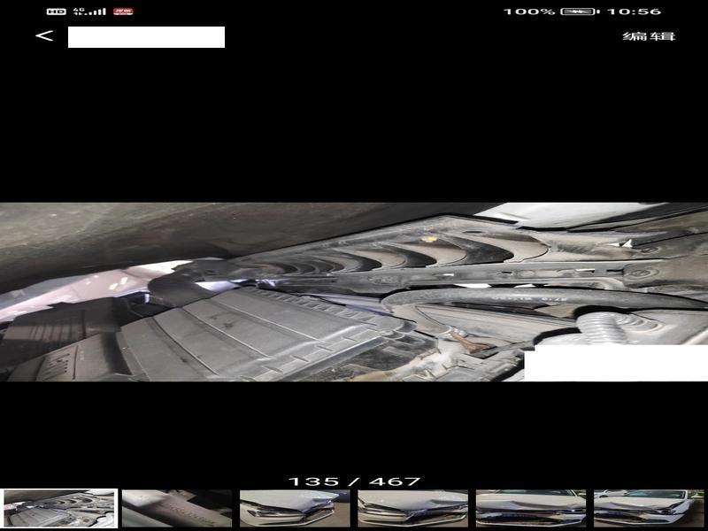Tap the 10:56 clock in status bar
The height and width of the screenshot is (531, 708).
point(635,12)
